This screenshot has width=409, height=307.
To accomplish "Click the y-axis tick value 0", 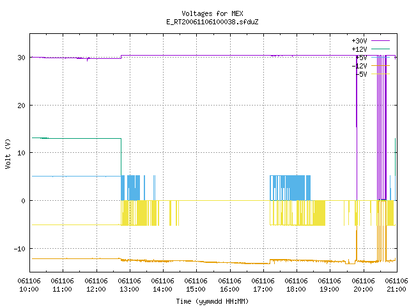I will coord(23,201).
